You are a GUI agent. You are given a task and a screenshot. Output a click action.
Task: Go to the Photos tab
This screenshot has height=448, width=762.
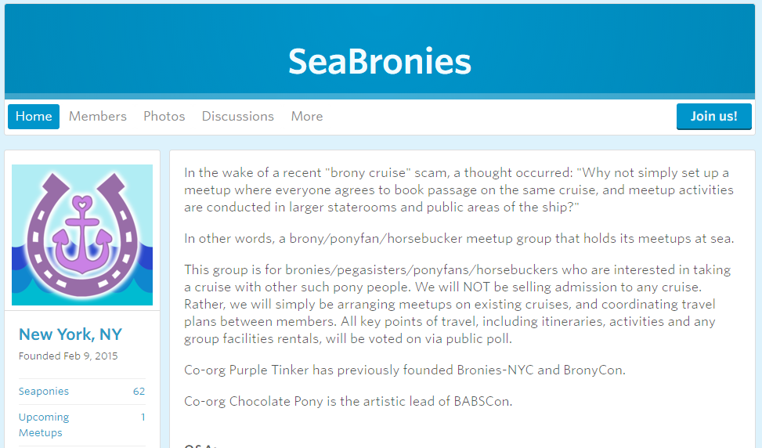[x=164, y=116]
